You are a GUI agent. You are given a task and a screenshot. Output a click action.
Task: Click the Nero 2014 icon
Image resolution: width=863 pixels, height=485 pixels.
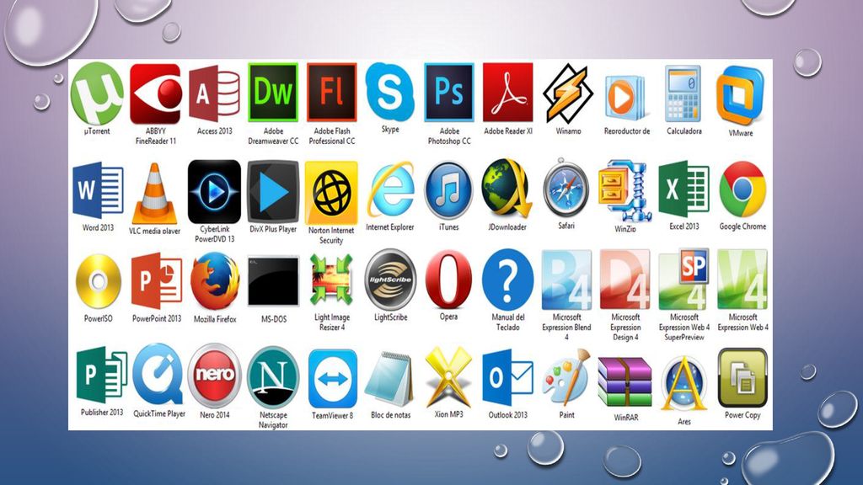(x=215, y=376)
